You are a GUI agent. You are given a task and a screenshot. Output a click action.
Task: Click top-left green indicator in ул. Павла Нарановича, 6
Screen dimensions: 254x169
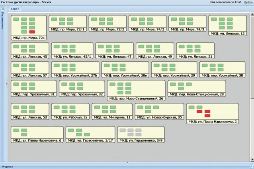click(x=16, y=130)
